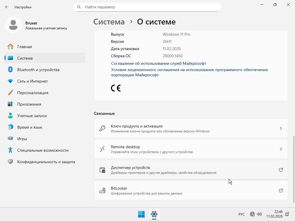Screen dimensions: 295x221
Task: Open notification bell in system tray
Action: coord(287,214)
